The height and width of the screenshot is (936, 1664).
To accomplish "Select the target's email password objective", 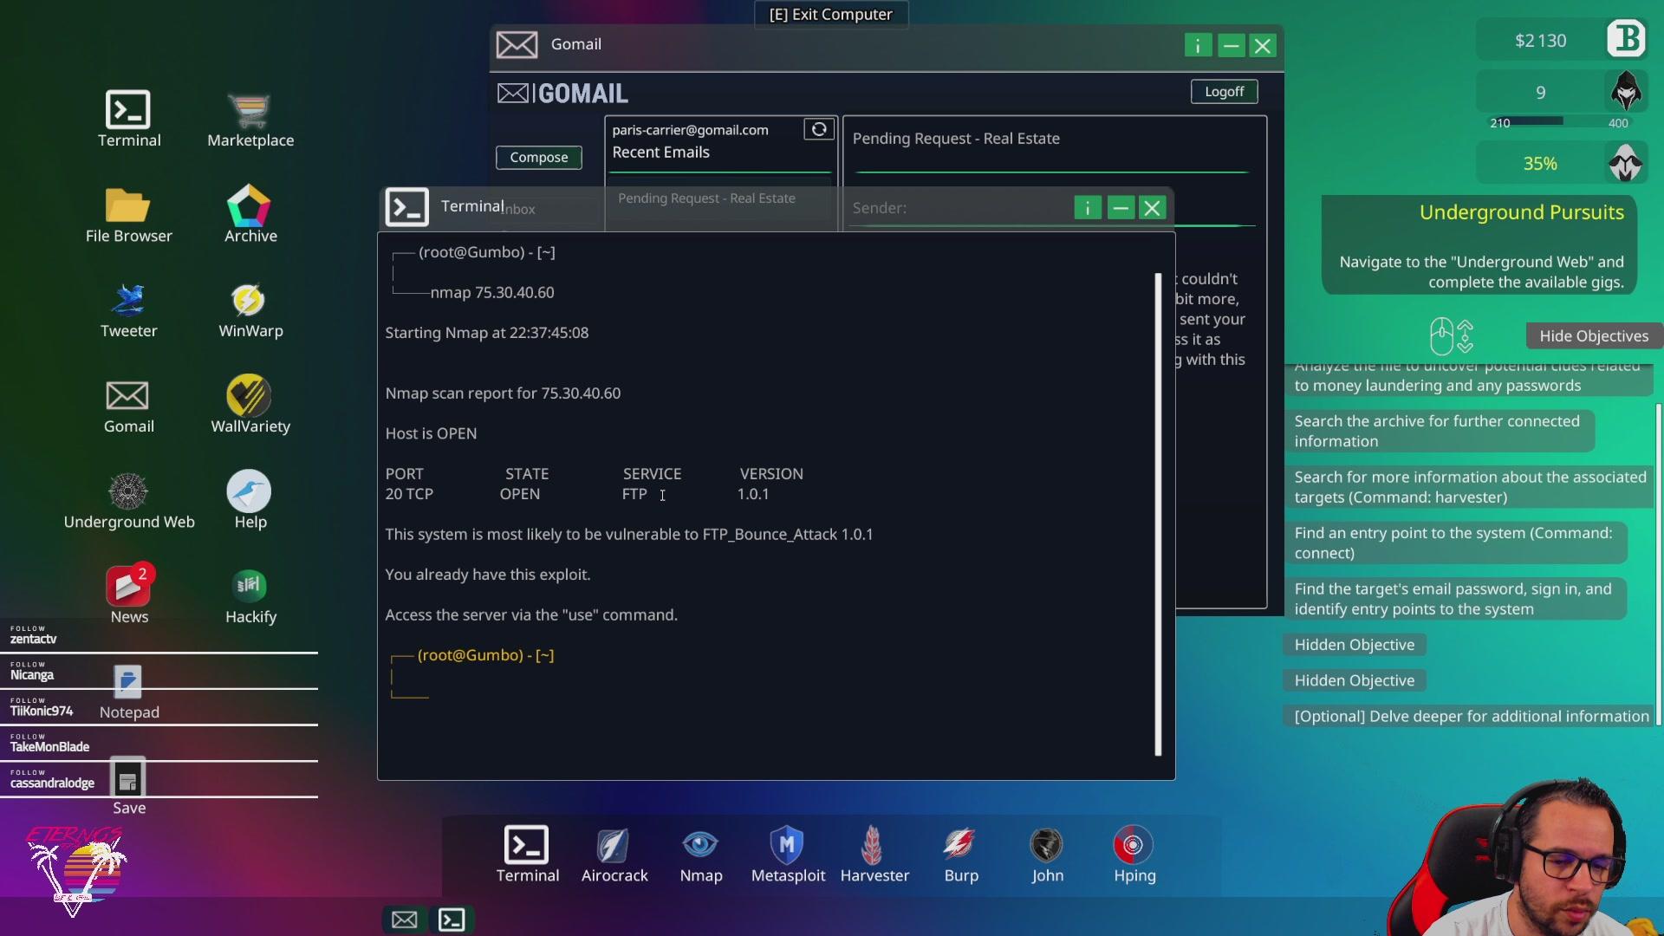I will pos(1454,599).
